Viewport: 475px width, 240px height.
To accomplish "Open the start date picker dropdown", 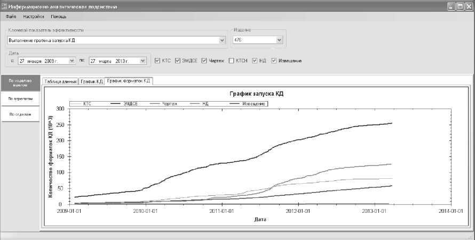I will tap(72, 61).
